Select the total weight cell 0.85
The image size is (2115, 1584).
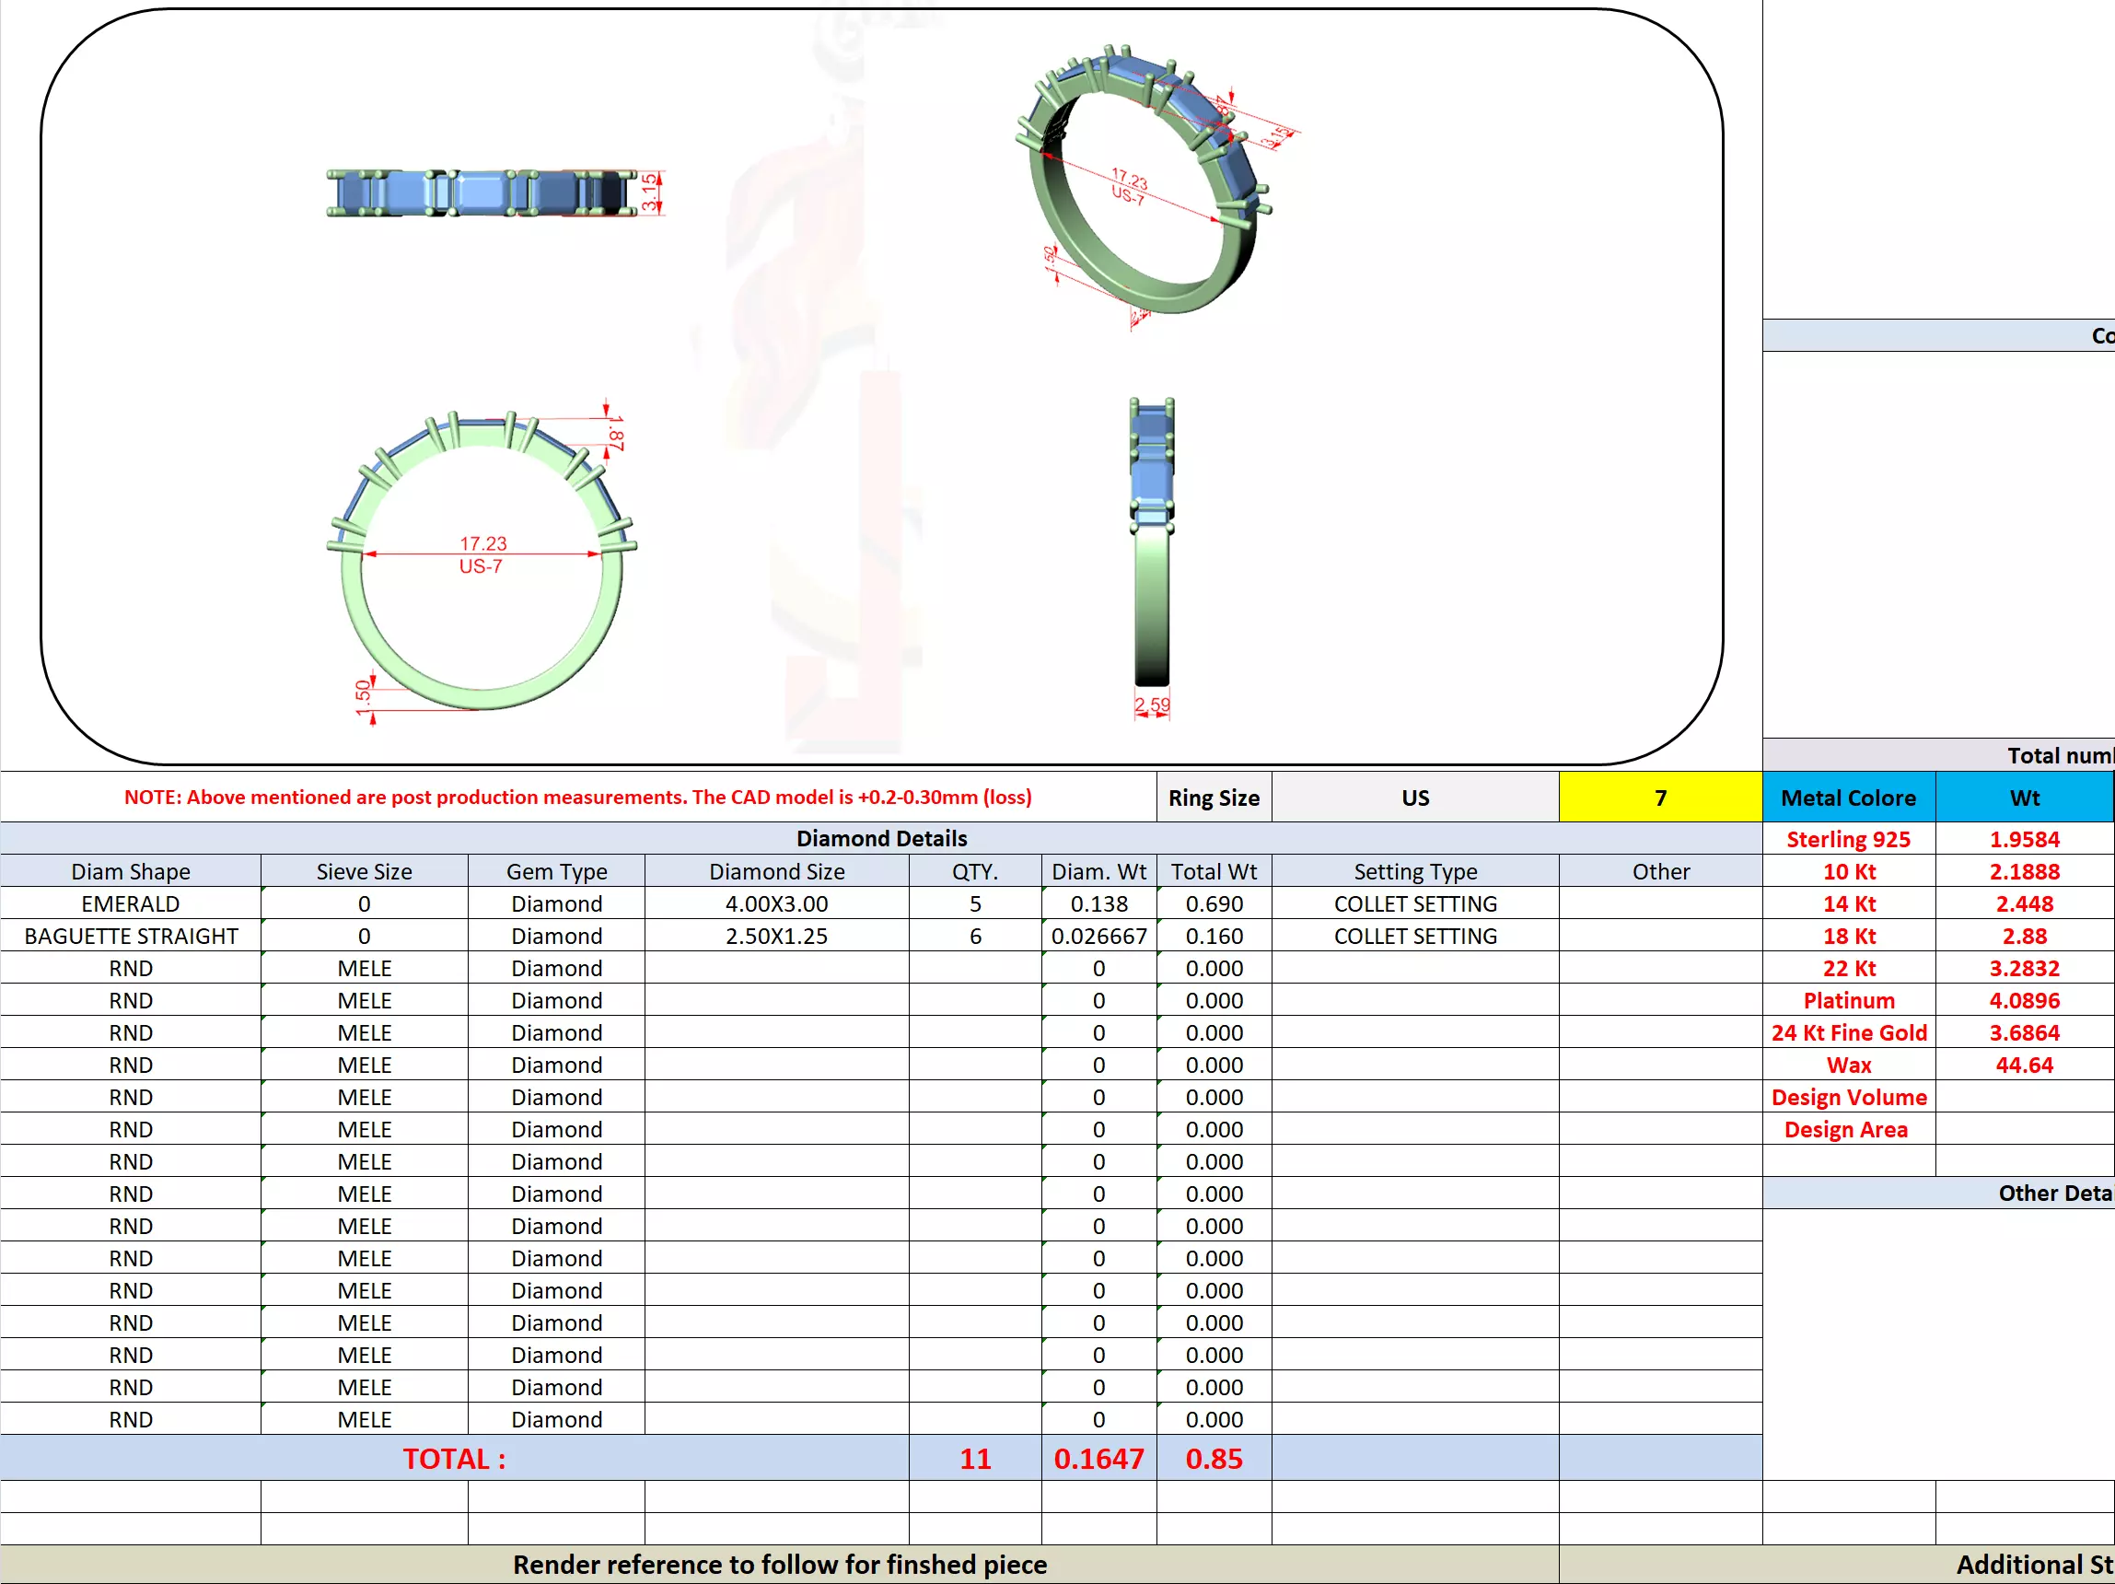point(1214,1459)
